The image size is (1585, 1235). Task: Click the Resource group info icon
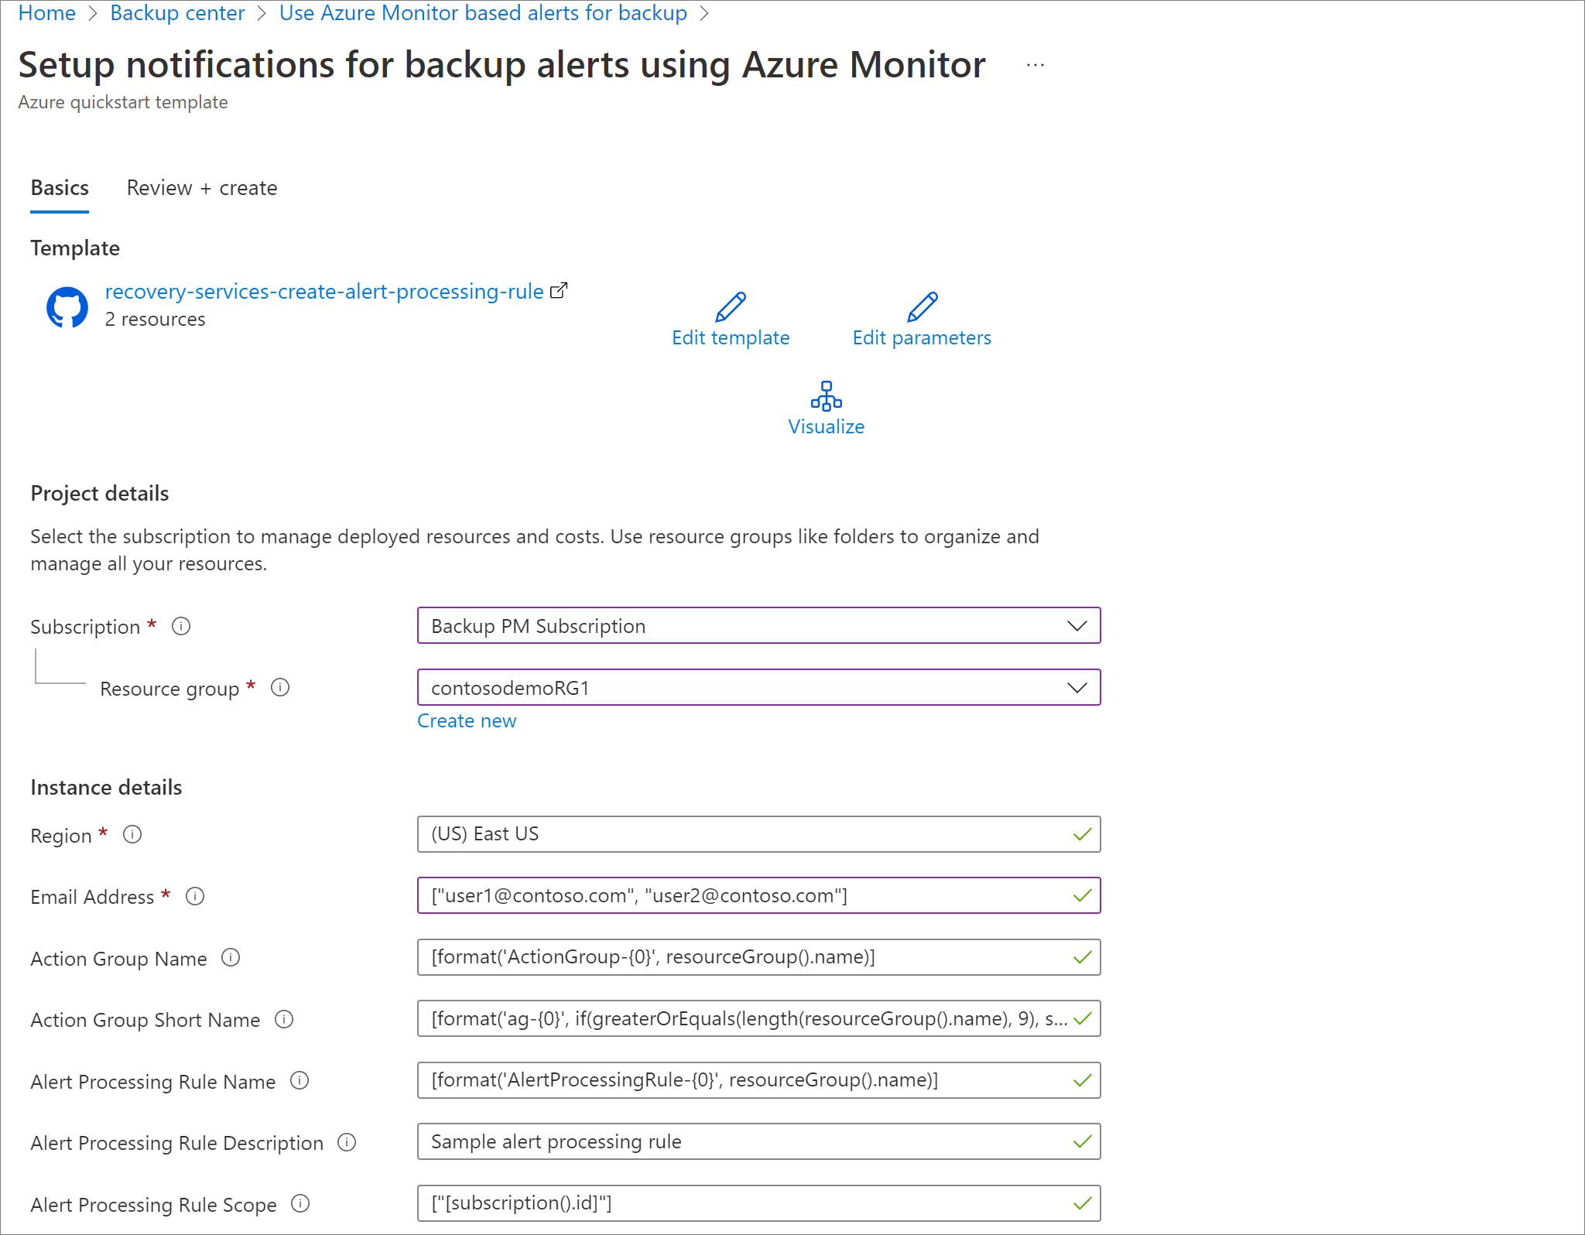[x=286, y=688]
